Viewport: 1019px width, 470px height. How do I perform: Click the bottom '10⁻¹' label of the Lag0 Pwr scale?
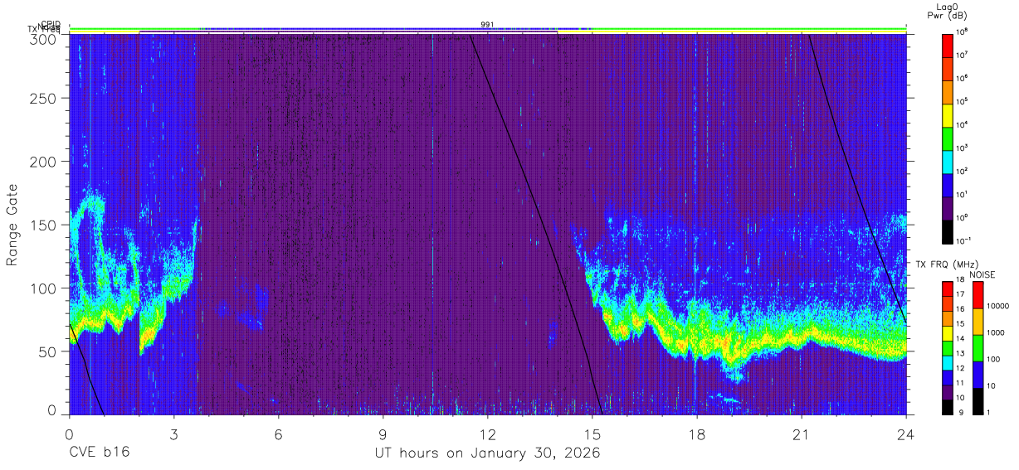pos(964,240)
